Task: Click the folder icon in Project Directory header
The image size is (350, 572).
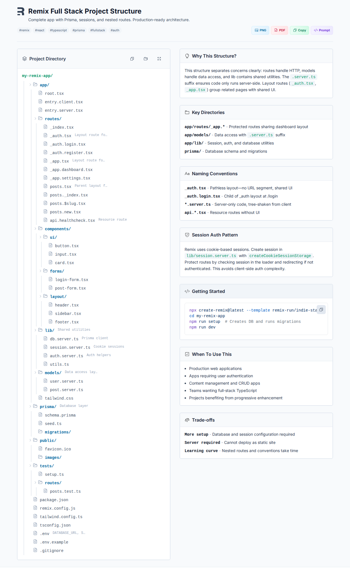Action: pyautogui.click(x=146, y=59)
